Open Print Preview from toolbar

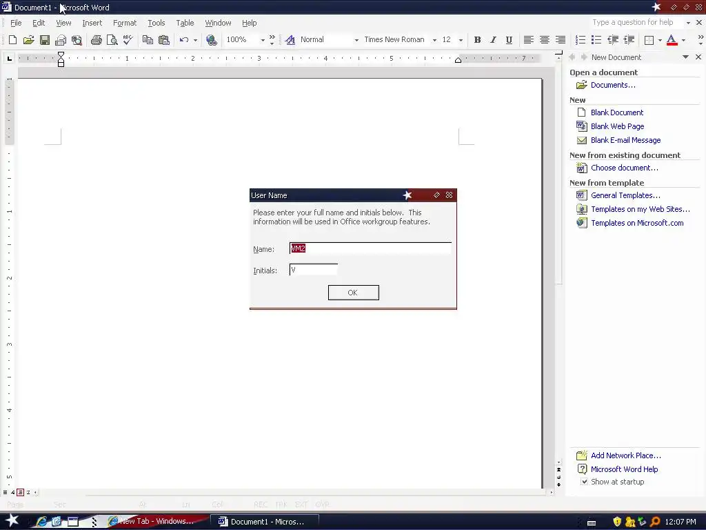(x=112, y=39)
